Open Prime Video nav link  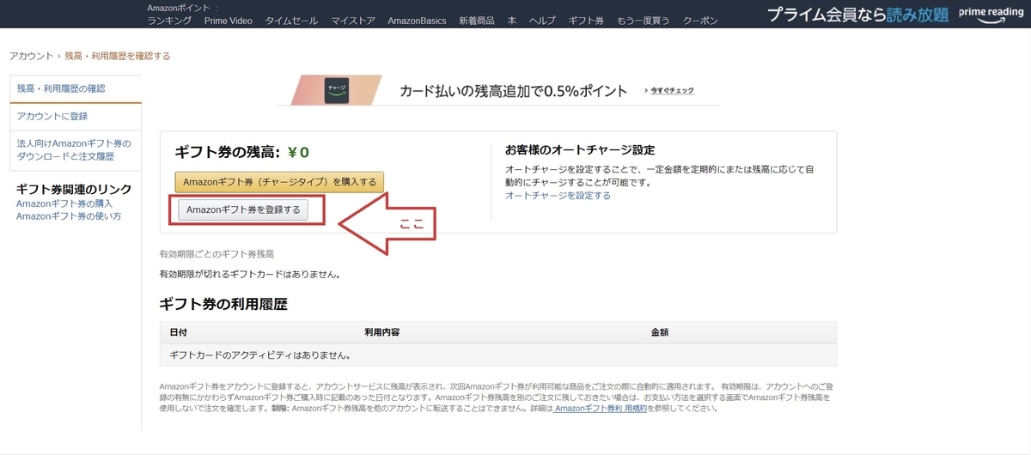coord(229,21)
